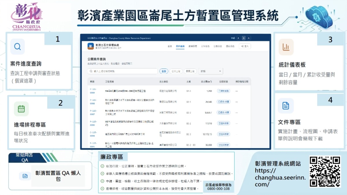Open case number P-115-0006
Screen dimensions: 347x195
tap(93, 123)
